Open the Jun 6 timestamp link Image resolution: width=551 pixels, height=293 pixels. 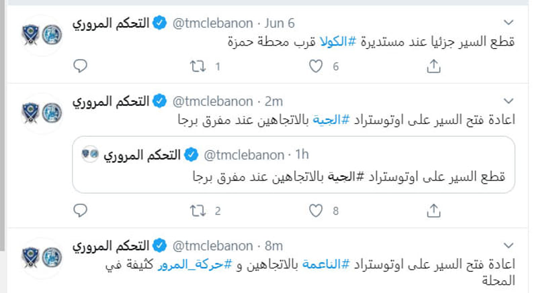[280, 23]
